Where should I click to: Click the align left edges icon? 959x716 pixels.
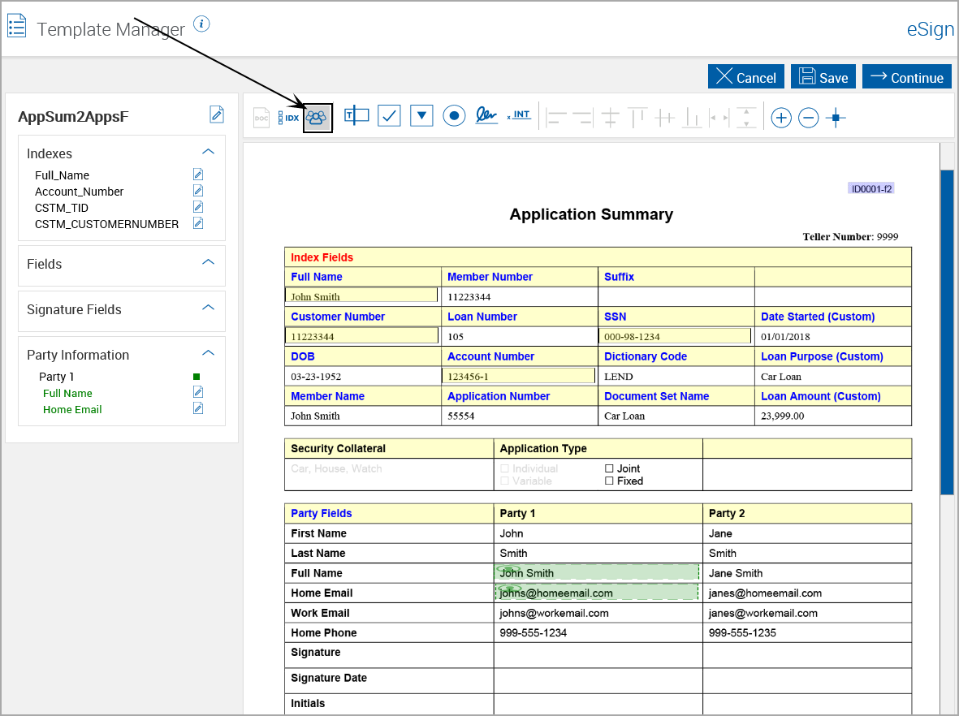point(556,118)
